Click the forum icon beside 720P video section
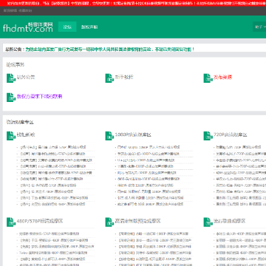266x266 pixels. click(208, 136)
